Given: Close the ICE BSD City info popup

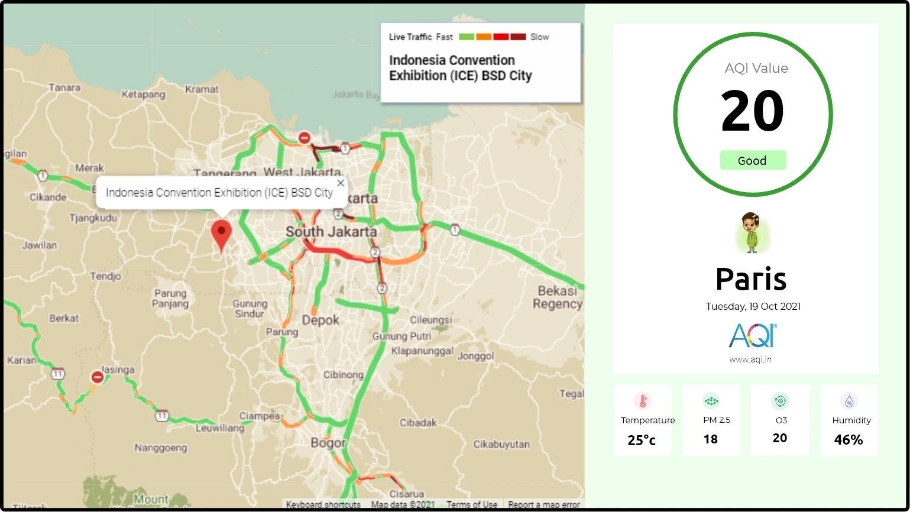Looking at the screenshot, I should (341, 183).
